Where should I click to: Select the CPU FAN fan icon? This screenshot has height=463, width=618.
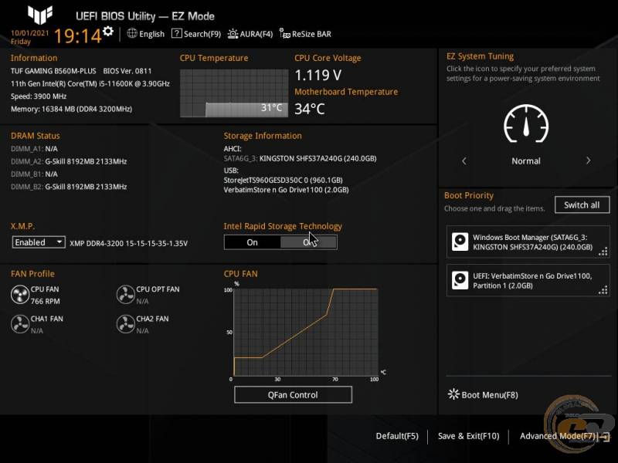20,295
